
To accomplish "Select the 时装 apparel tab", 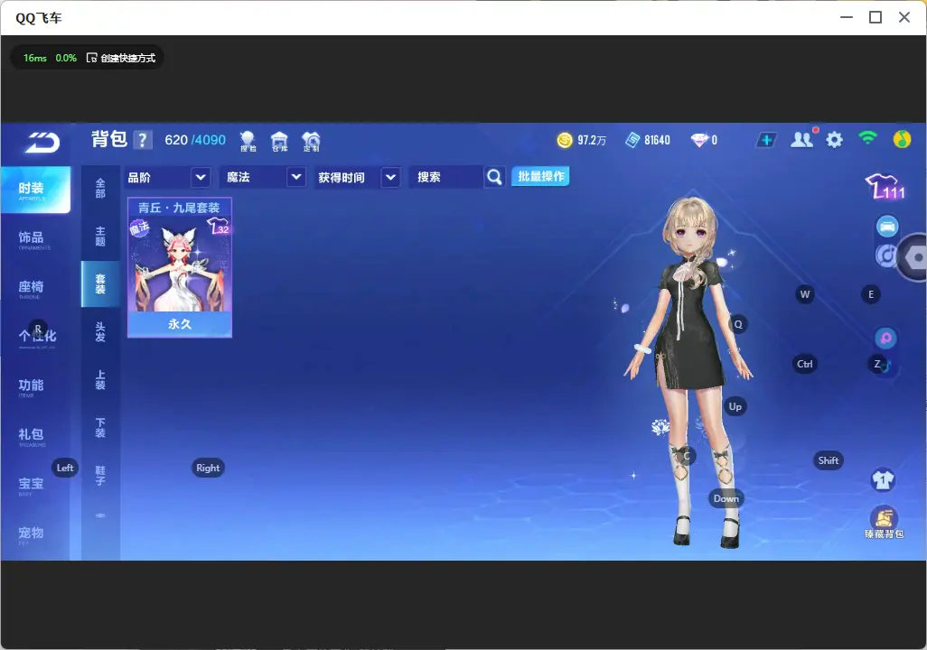I will pyautogui.click(x=35, y=190).
